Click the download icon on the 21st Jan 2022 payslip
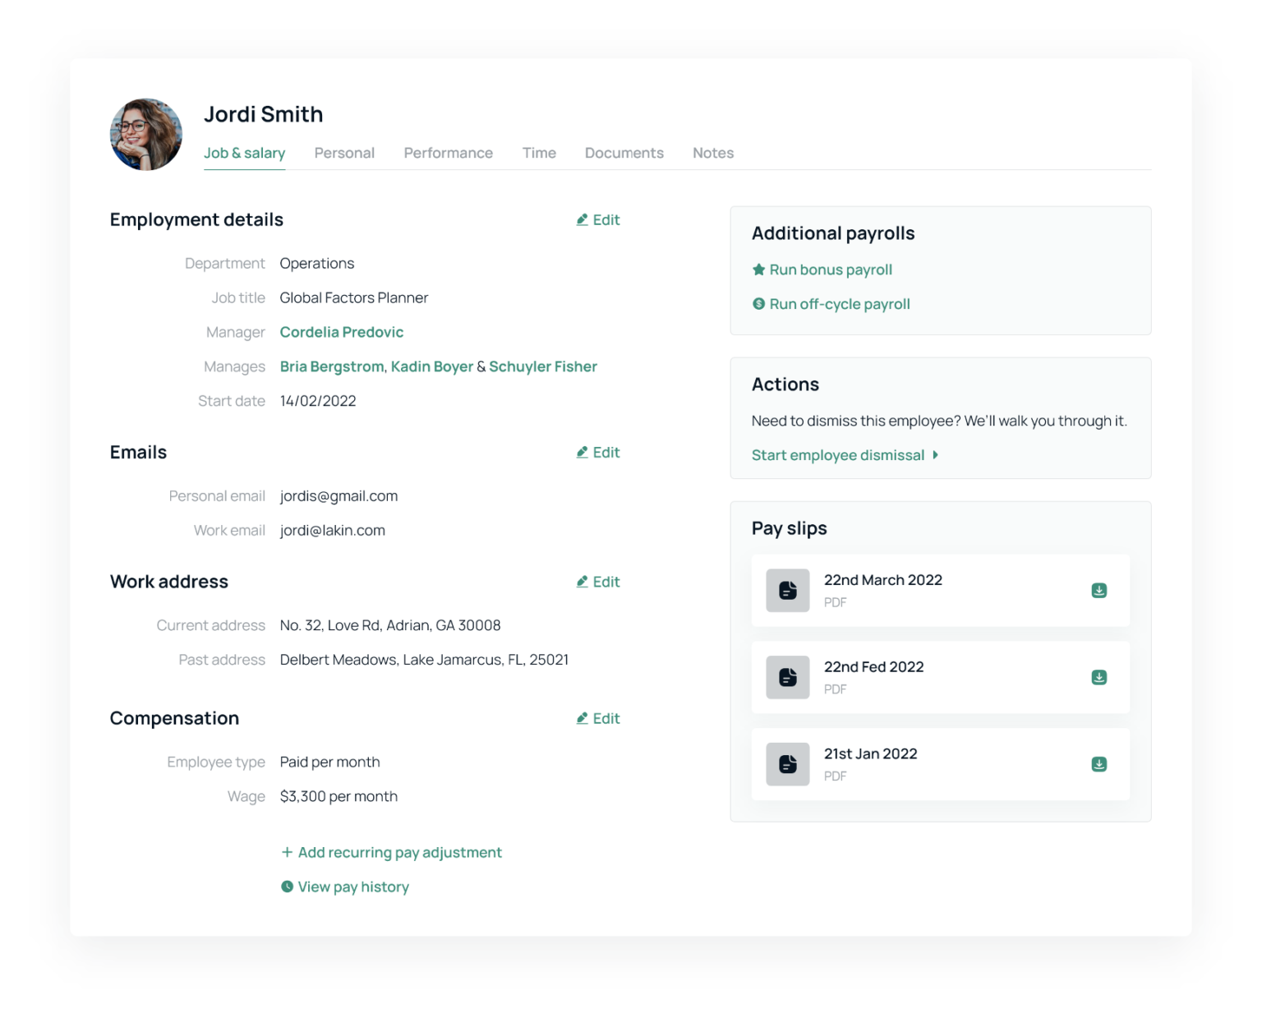 [1098, 764]
